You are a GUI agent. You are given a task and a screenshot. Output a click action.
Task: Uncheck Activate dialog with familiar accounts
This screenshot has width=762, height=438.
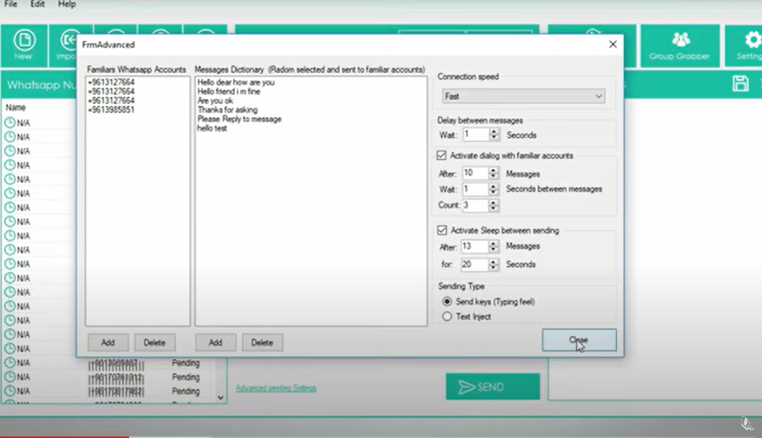point(441,155)
